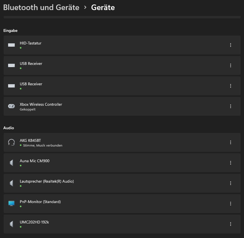Click the PnP-Monitor display icon
Image resolution: width=244 pixels, height=238 pixels.
pyautogui.click(x=11, y=204)
